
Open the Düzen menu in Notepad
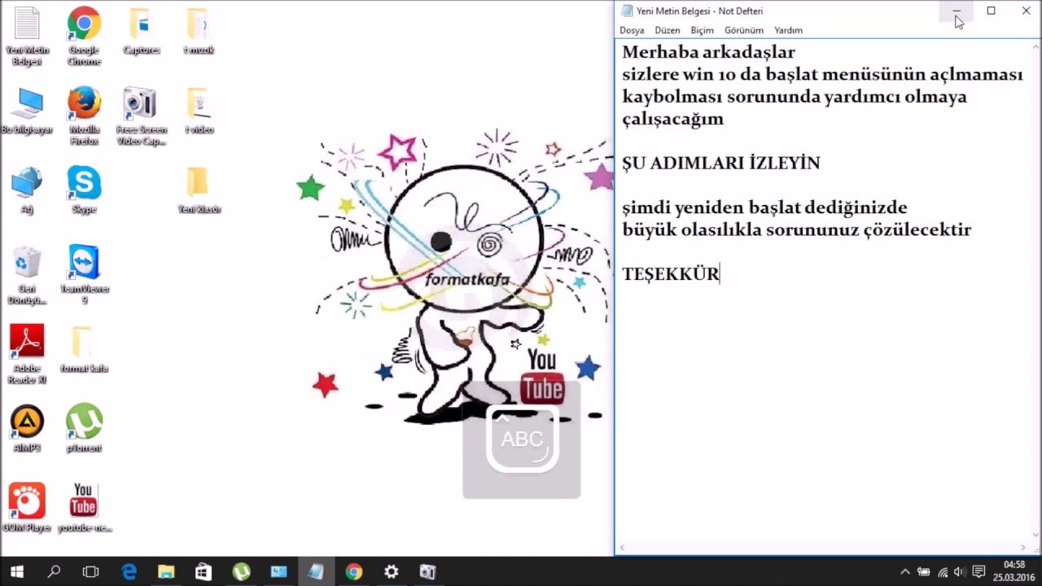668,30
